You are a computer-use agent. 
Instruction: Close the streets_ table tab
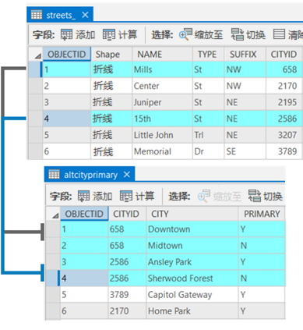(x=85, y=15)
